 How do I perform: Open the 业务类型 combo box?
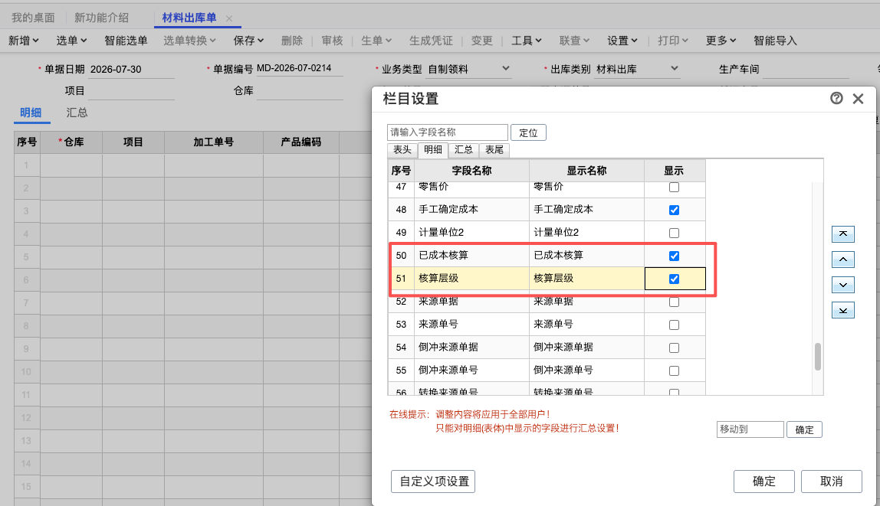468,69
